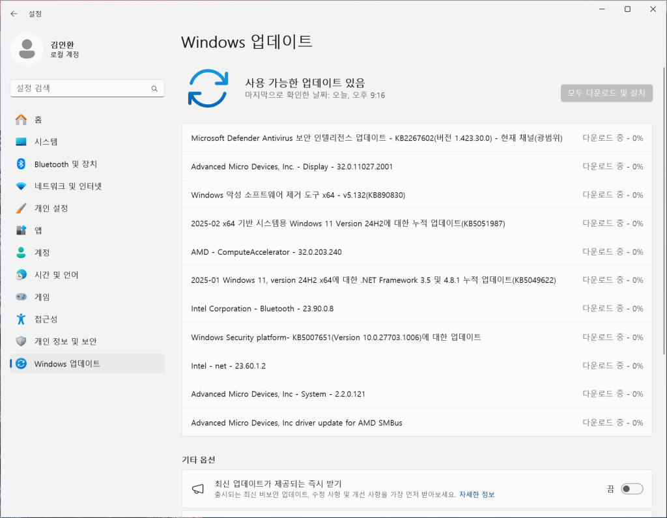Open 개인 설정 page
The height and width of the screenshot is (518, 667).
(87, 208)
